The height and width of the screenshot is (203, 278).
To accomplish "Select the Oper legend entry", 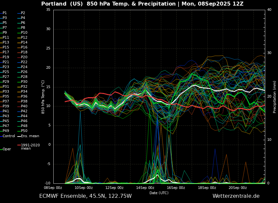I will pos(7,149).
